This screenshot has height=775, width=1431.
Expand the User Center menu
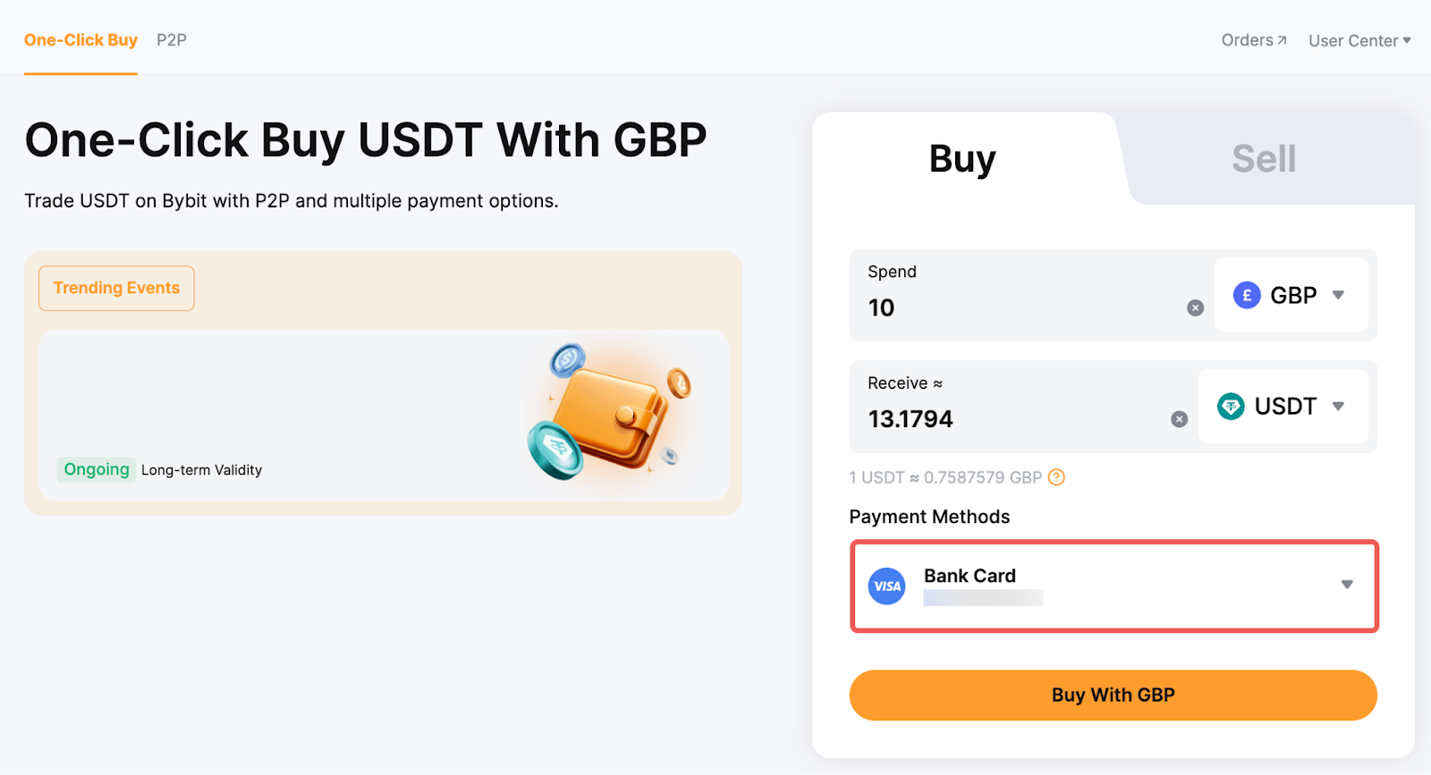point(1359,41)
